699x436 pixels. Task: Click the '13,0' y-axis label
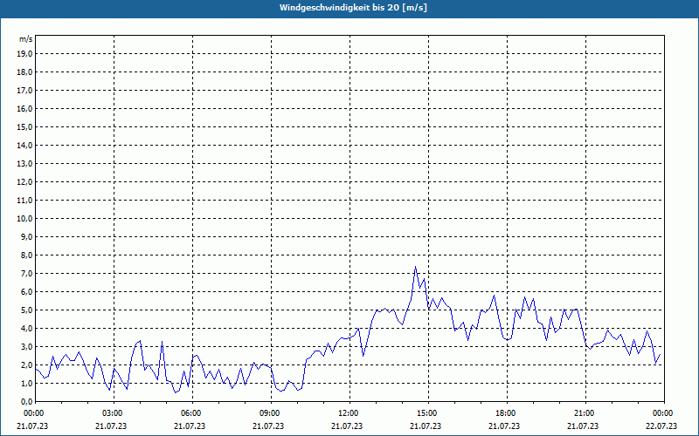[25, 164]
